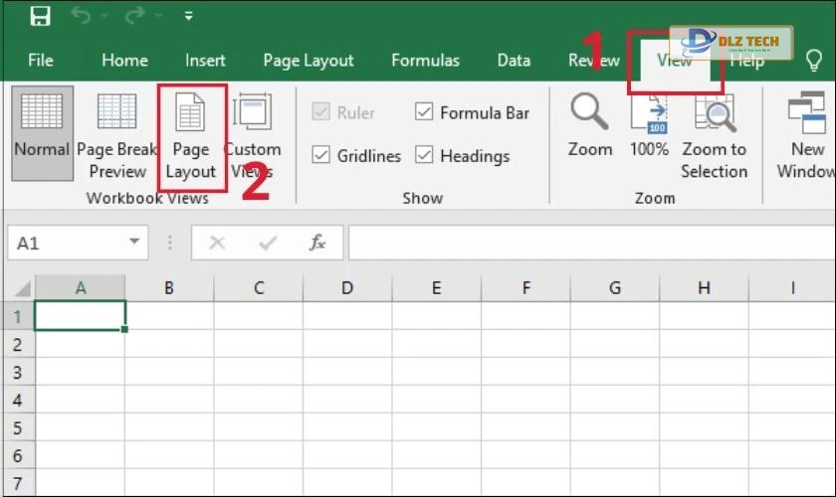The width and height of the screenshot is (836, 497).
Task: Switch to Page Break Preview
Action: (x=117, y=135)
